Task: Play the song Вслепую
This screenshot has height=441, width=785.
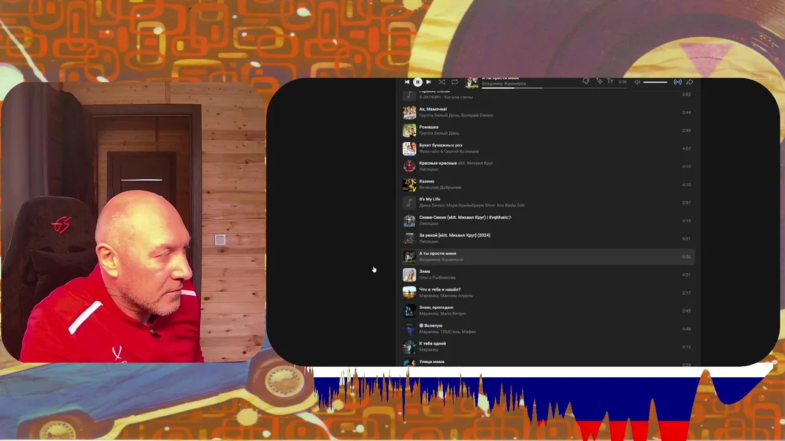Action: pos(431,325)
